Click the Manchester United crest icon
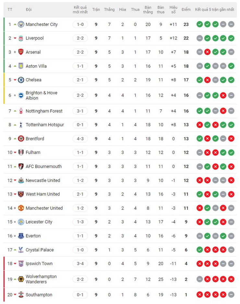This screenshot has width=240, height=304. (21, 208)
